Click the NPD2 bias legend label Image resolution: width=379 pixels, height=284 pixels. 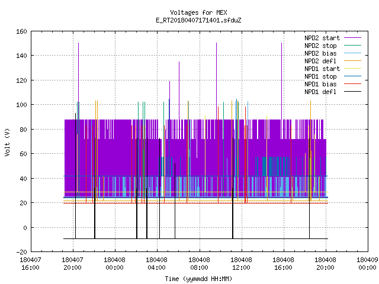(x=320, y=53)
